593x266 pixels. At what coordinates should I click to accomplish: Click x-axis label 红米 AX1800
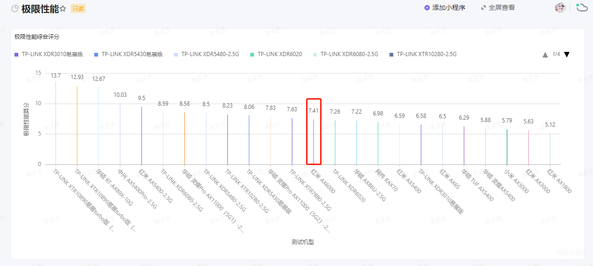pyautogui.click(x=559, y=181)
